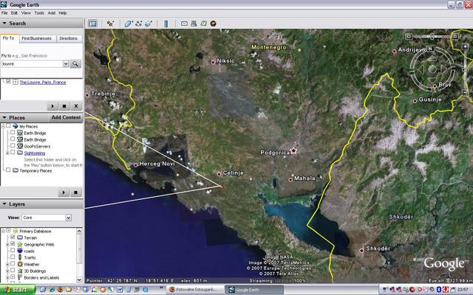Pan up with the navigation compass arrow
473x295 pixels.
pyautogui.click(x=432, y=58)
